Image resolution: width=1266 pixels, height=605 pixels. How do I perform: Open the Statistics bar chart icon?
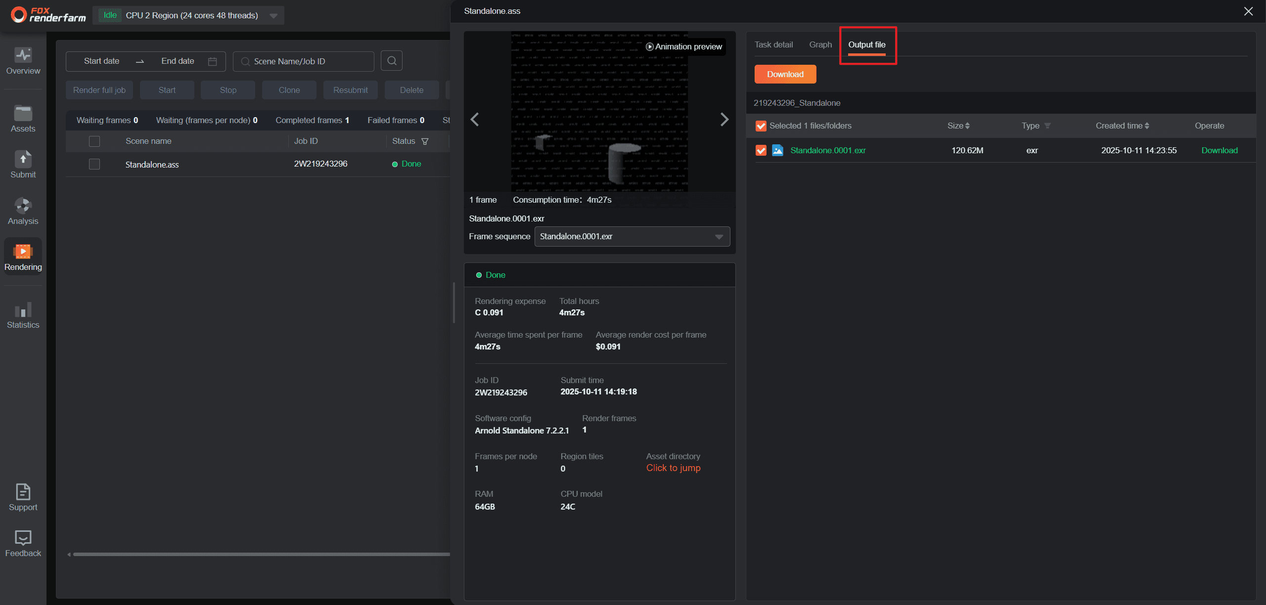pos(23,309)
